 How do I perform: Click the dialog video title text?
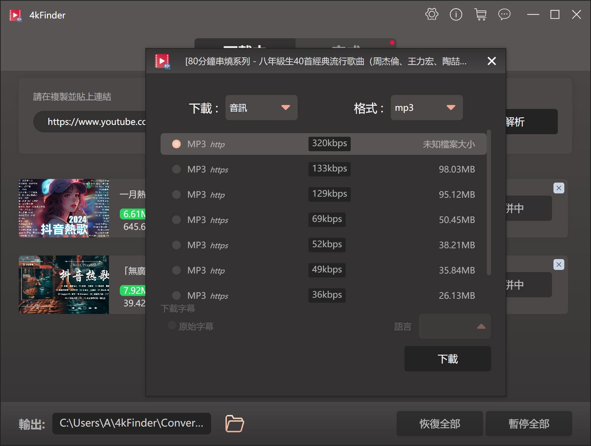tap(326, 61)
